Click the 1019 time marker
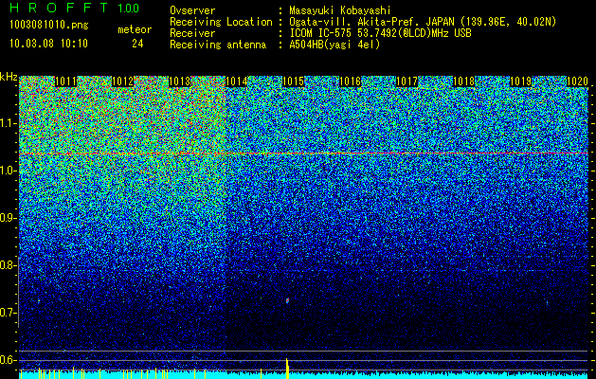This screenshot has width=596, height=379. 521,81
